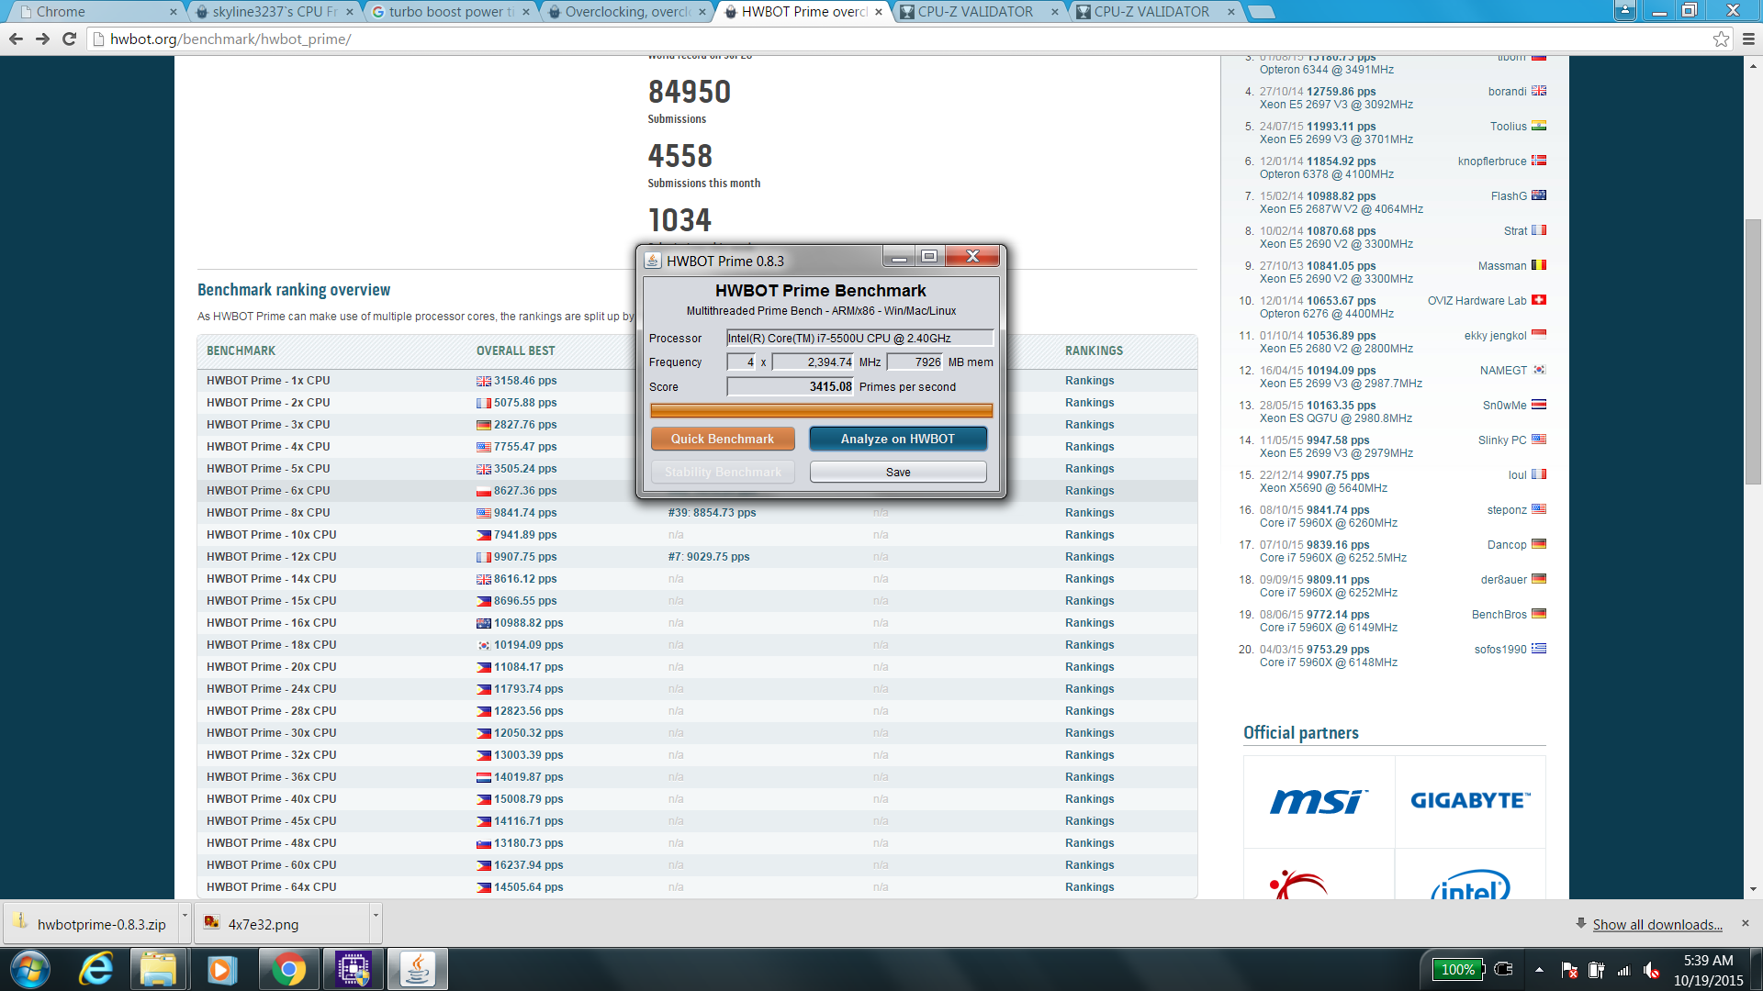This screenshot has height=991, width=1763.
Task: Show all downloads link
Action: [1657, 924]
